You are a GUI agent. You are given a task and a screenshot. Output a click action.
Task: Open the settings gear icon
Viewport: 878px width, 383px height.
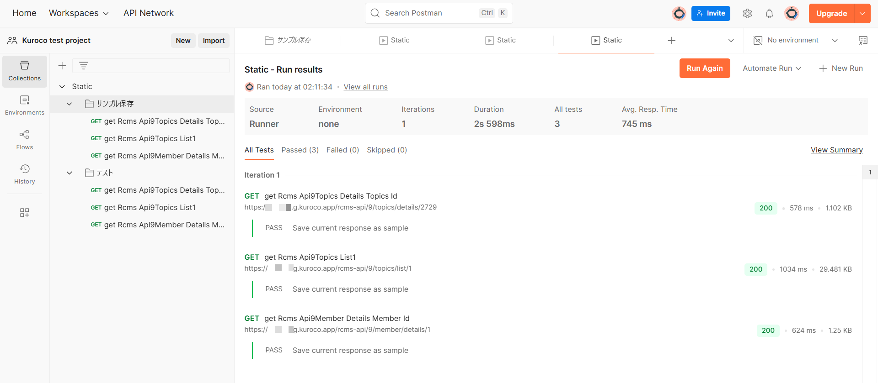(747, 14)
